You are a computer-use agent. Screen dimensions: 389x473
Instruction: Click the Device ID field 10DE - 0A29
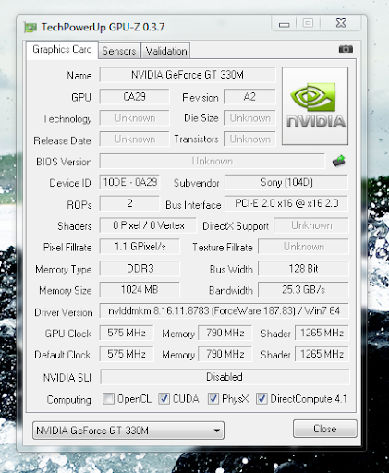coord(129,182)
